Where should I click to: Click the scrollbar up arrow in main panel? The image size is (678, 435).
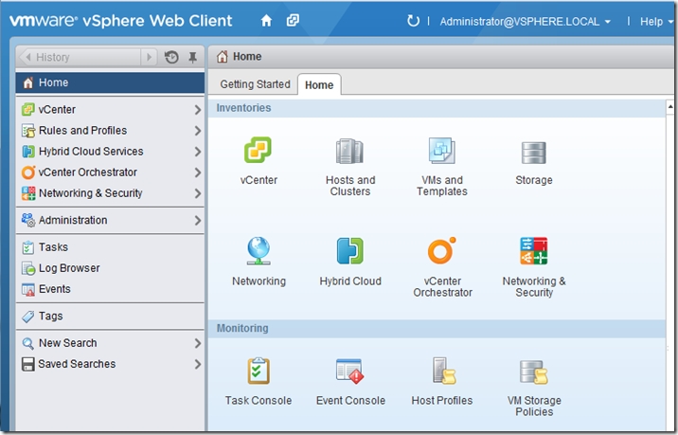pyautogui.click(x=670, y=106)
